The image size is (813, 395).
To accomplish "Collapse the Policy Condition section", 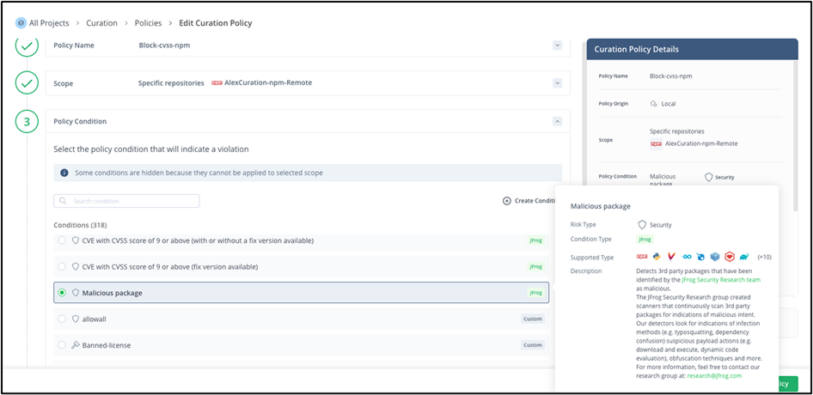I will pos(557,122).
